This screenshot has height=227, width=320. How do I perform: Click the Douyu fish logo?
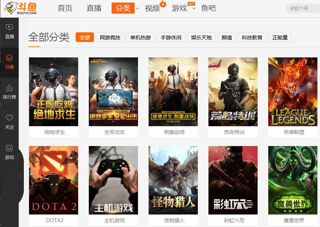coord(21,8)
